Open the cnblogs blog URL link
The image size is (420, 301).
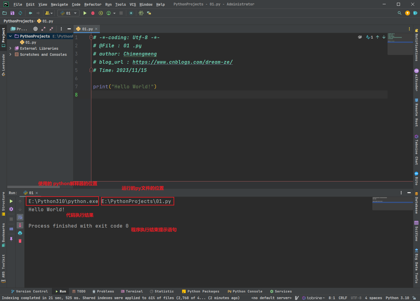[x=182, y=62]
